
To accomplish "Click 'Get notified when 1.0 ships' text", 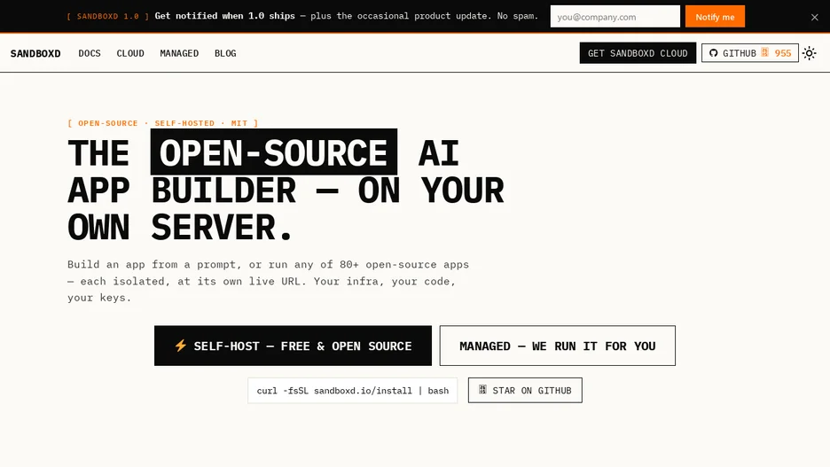I will [225, 16].
